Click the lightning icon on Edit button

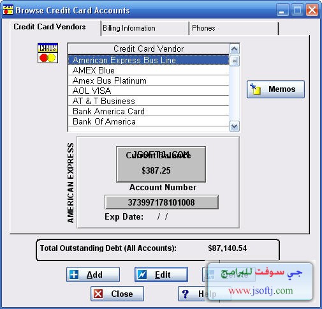pyautogui.click(x=142, y=275)
